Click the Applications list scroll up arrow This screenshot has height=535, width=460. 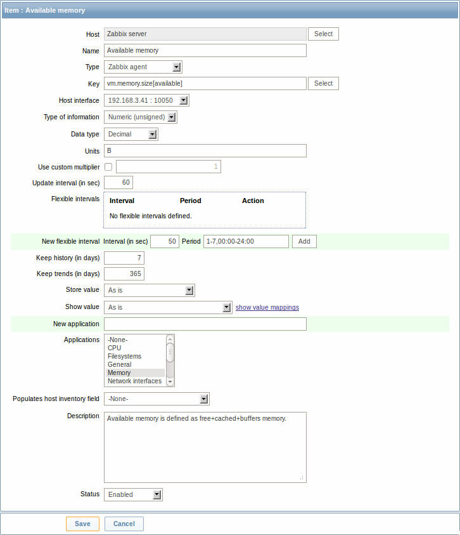tap(170, 339)
